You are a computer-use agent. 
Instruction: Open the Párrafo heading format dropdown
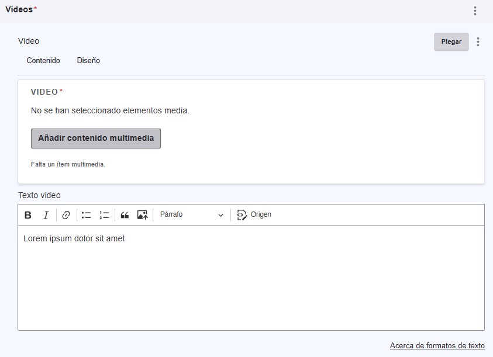tap(192, 214)
